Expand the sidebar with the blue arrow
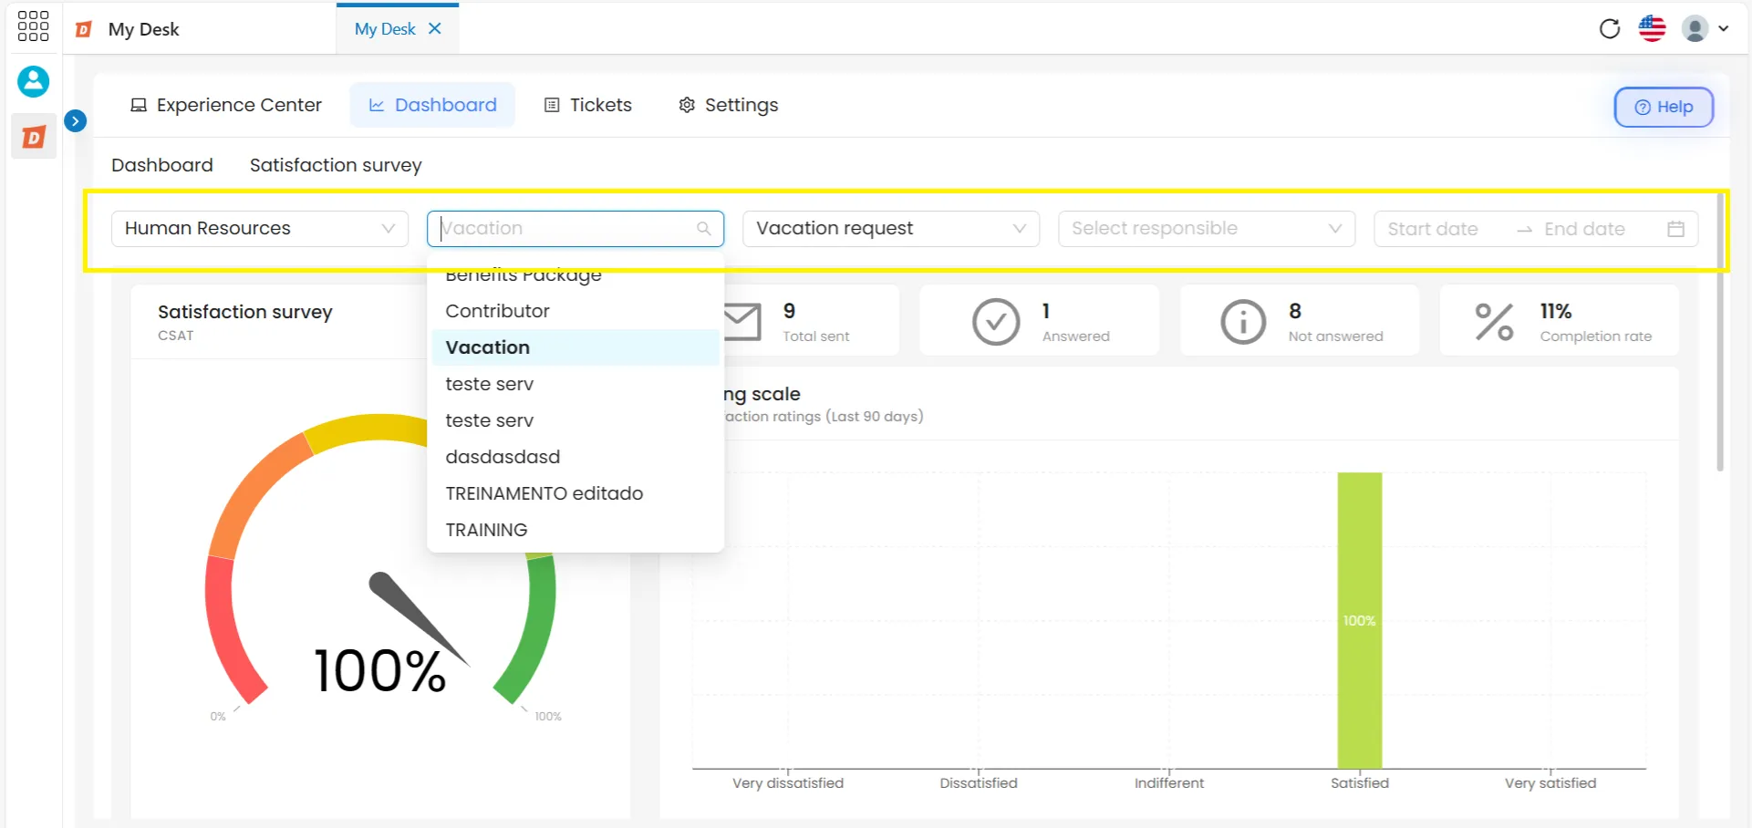 pos(76,120)
